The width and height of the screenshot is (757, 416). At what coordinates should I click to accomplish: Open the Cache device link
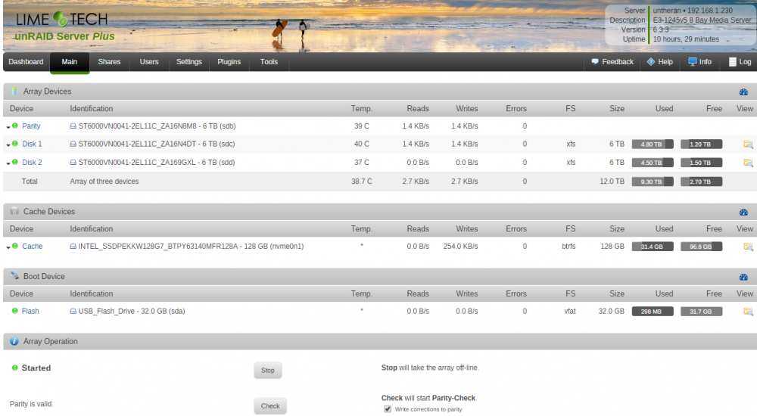33,246
